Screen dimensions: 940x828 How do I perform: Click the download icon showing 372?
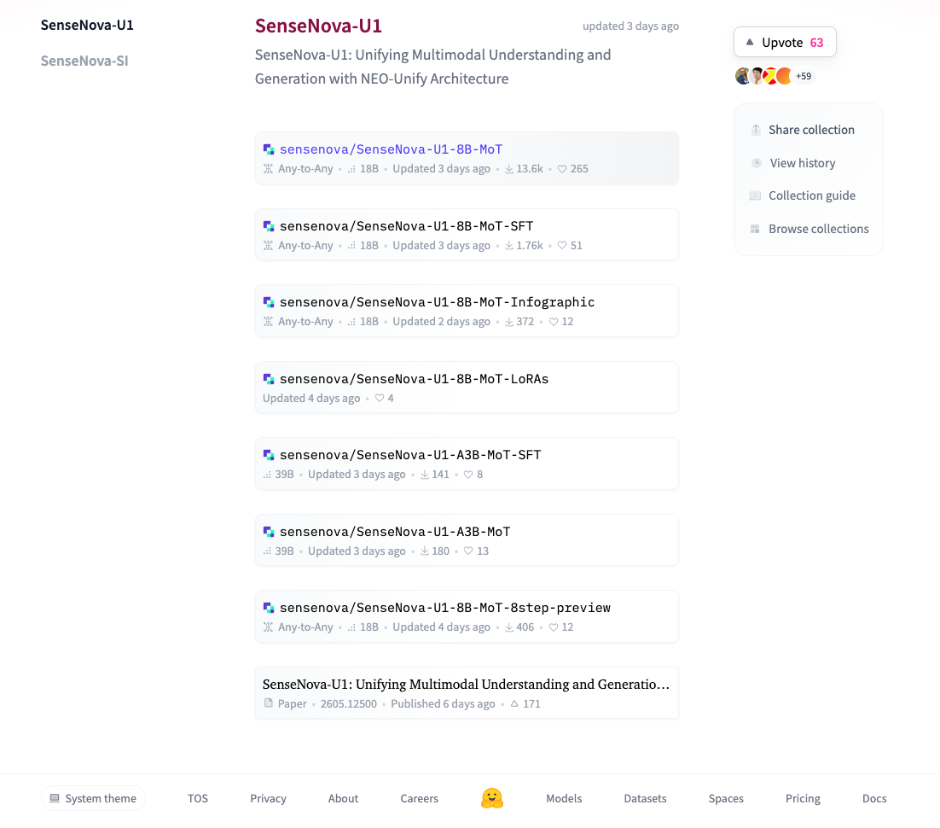pos(509,322)
